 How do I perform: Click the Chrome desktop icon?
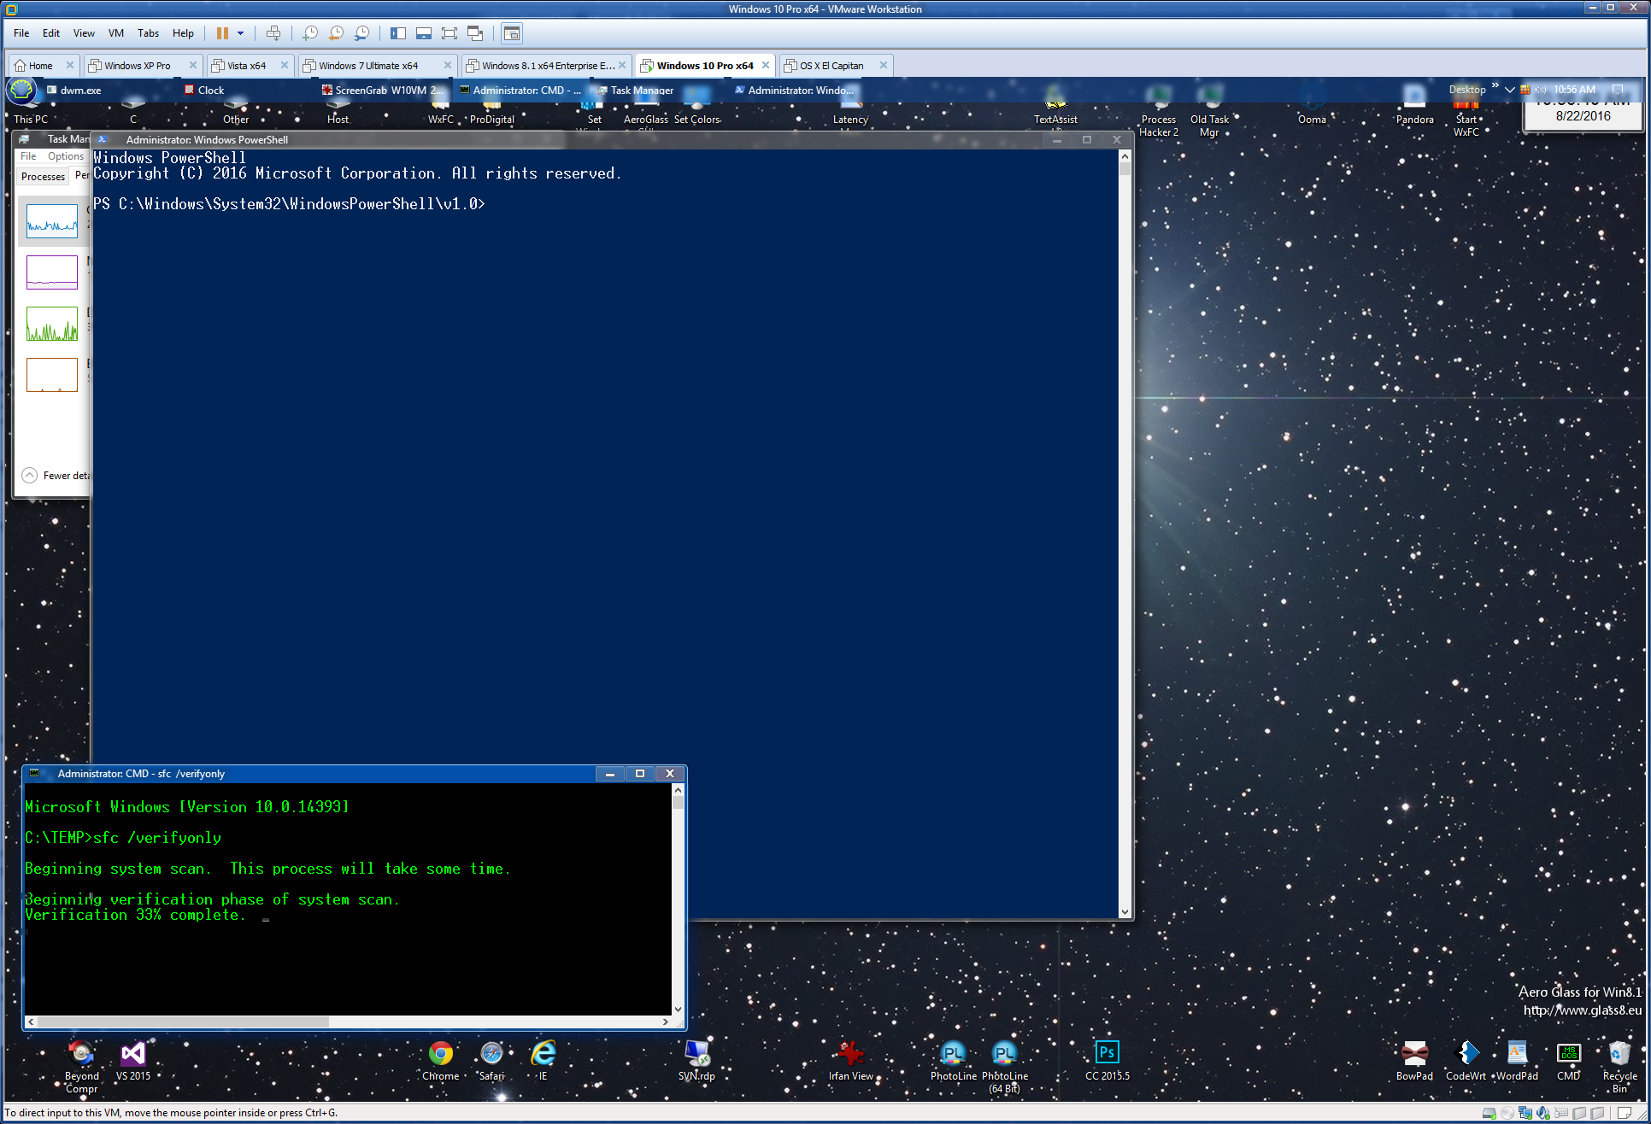(441, 1060)
